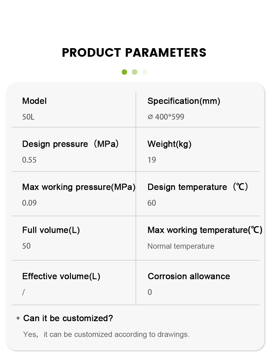Select the ⌀ 400*599 specification value
Screen dimensions: 269x363
[x=166, y=117]
